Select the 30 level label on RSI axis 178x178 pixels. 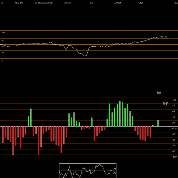pos(2,52)
